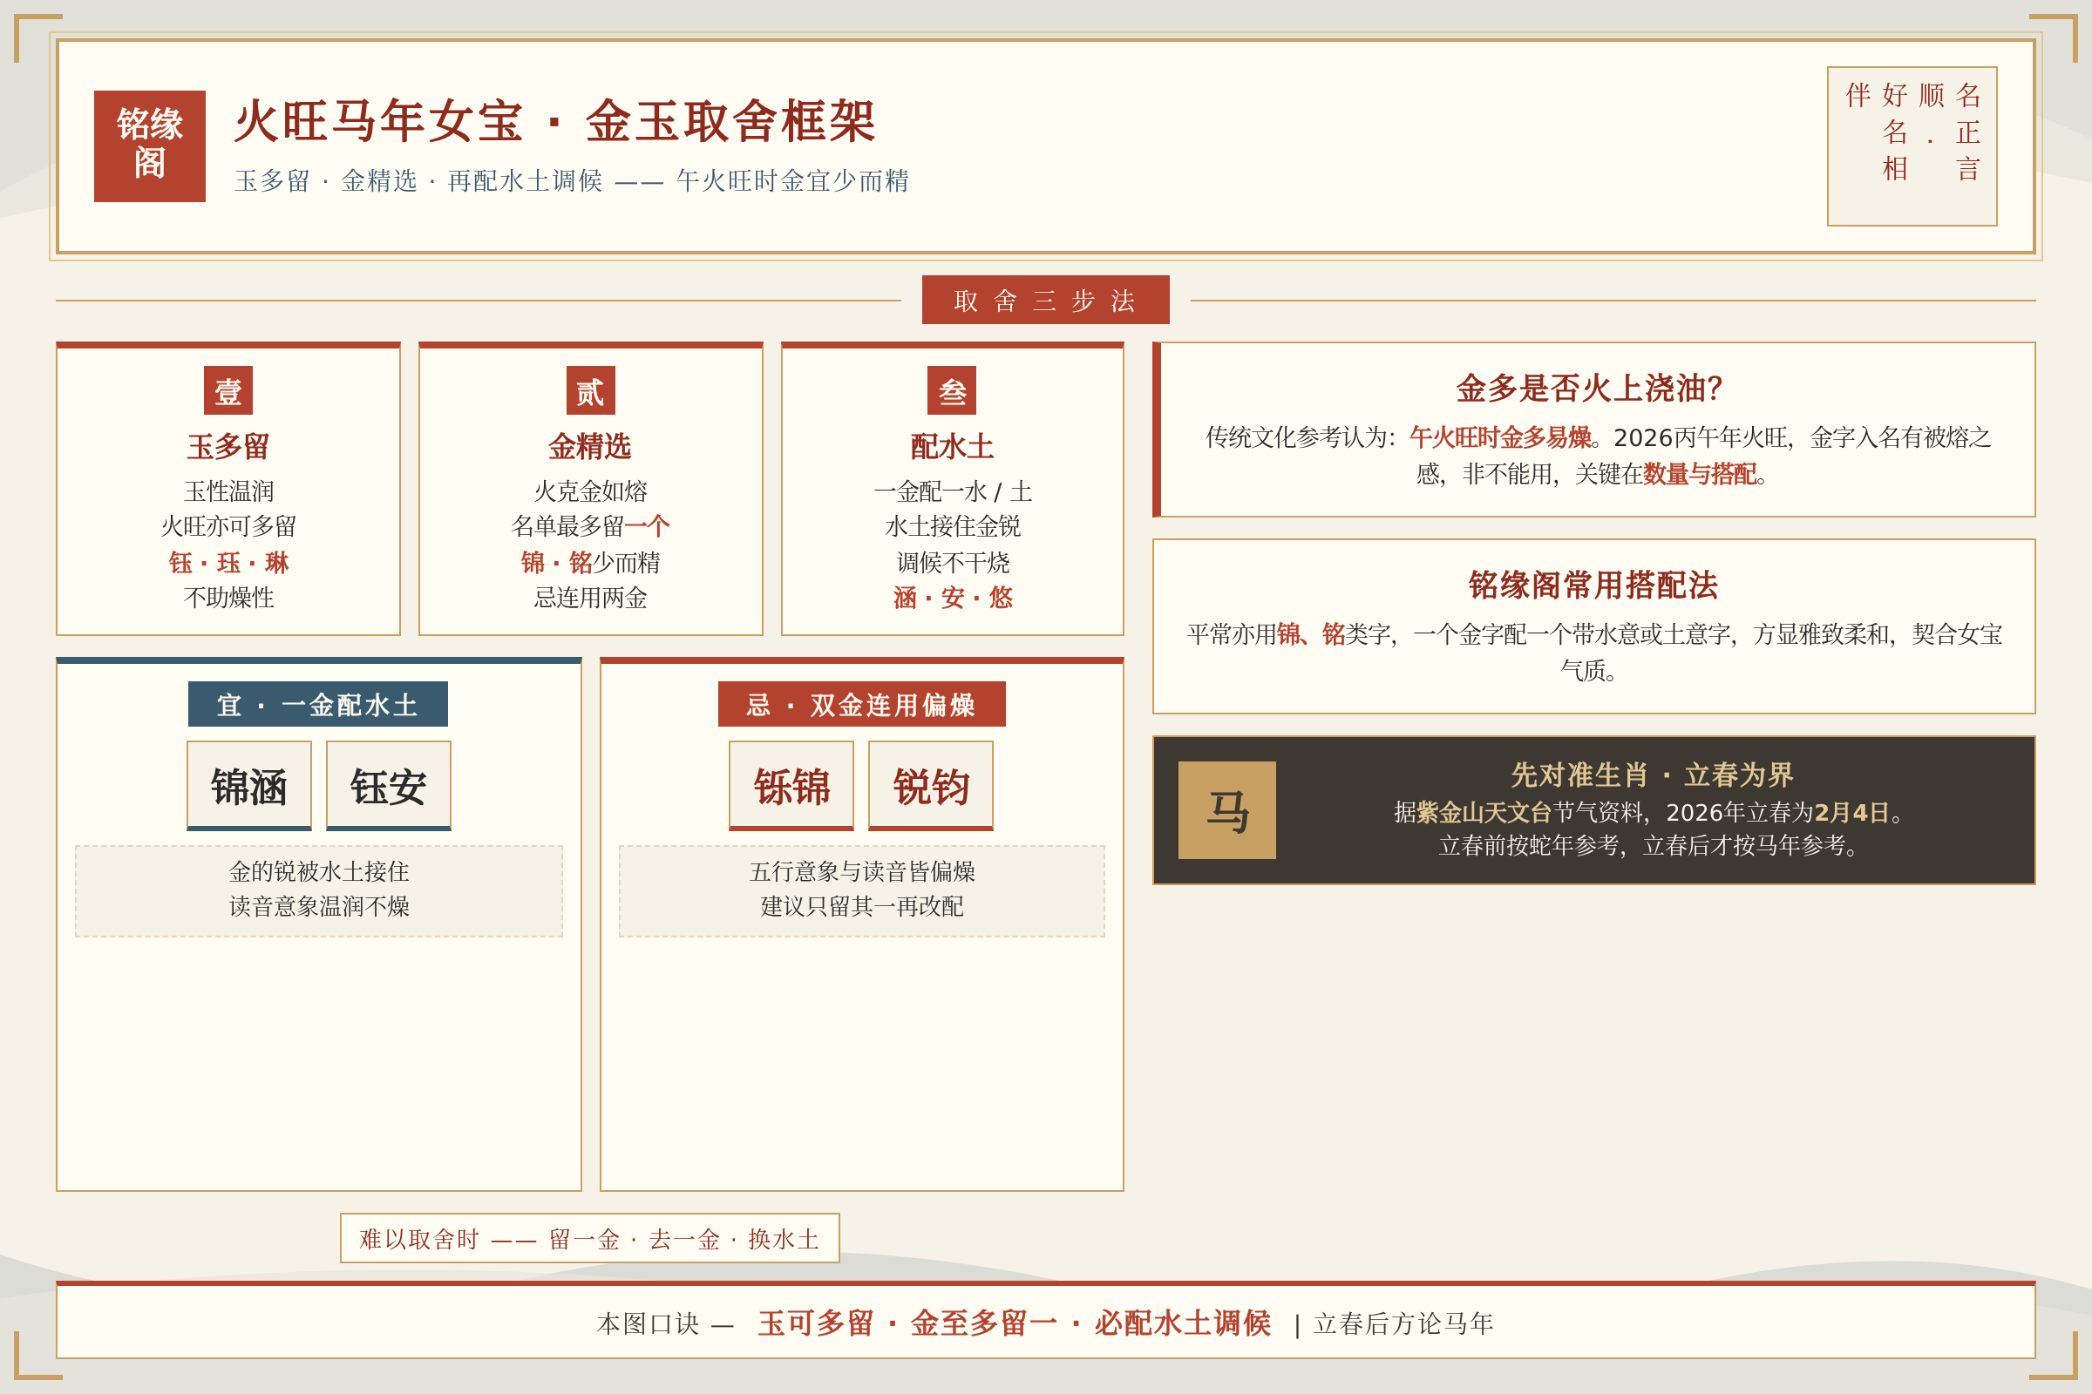Viewport: 2092px width, 1394px height.
Task: Click the 取舍三步法 section banner
Action: coord(1046,300)
